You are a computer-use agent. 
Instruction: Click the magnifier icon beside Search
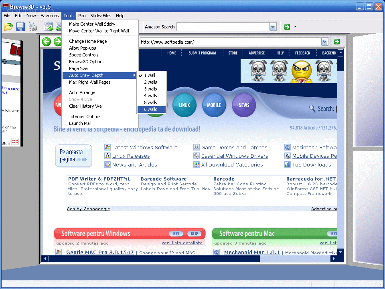point(312,108)
